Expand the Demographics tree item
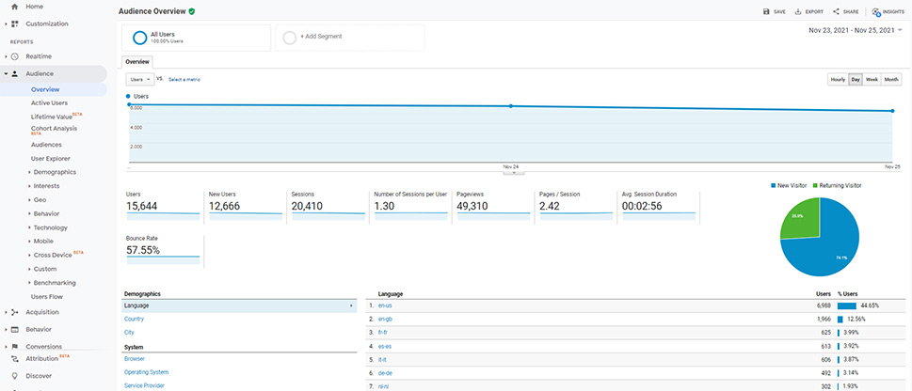This screenshot has width=912, height=391. 55,172
